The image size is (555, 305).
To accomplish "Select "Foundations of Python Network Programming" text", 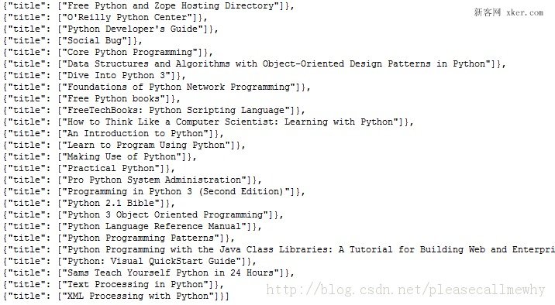I will (x=157, y=87).
